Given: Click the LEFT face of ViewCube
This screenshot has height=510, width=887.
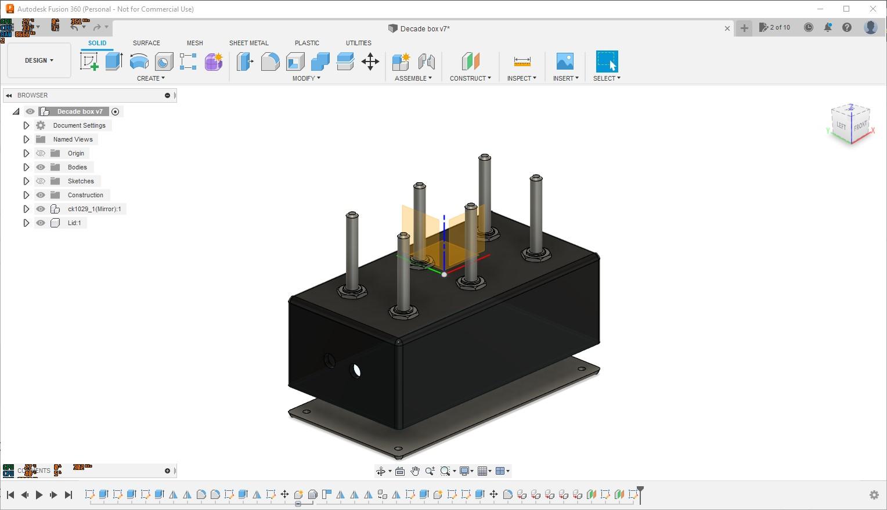Looking at the screenshot, I should coord(841,125).
